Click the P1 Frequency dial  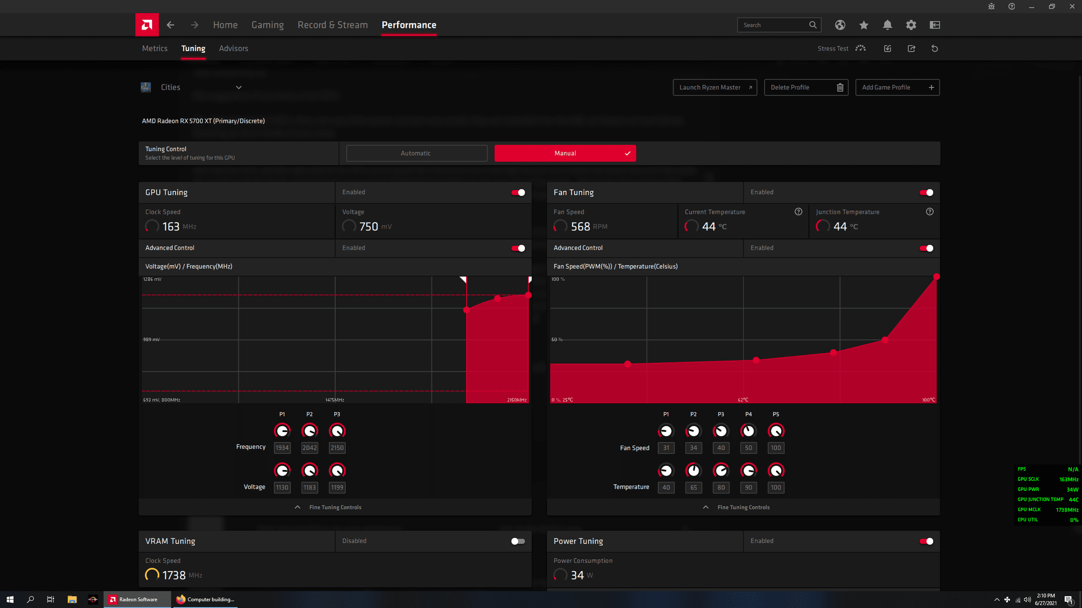pyautogui.click(x=282, y=431)
